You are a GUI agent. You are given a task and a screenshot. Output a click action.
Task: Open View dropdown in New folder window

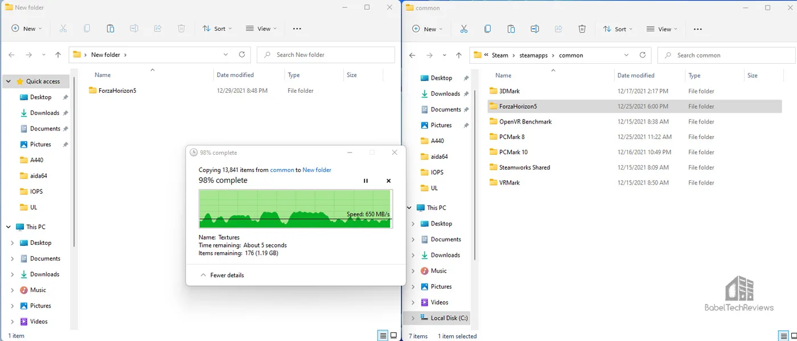tap(261, 28)
